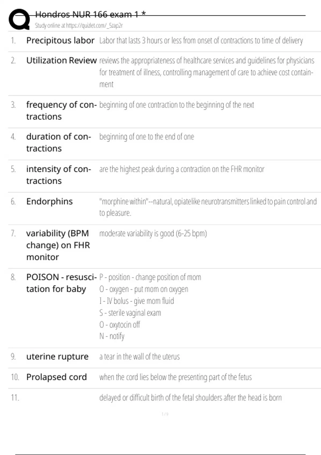Click the delayed fetal shoulders birth definition
This screenshot has width=321, height=455.
[x=190, y=397]
